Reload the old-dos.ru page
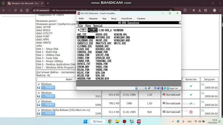 coord(15,10)
